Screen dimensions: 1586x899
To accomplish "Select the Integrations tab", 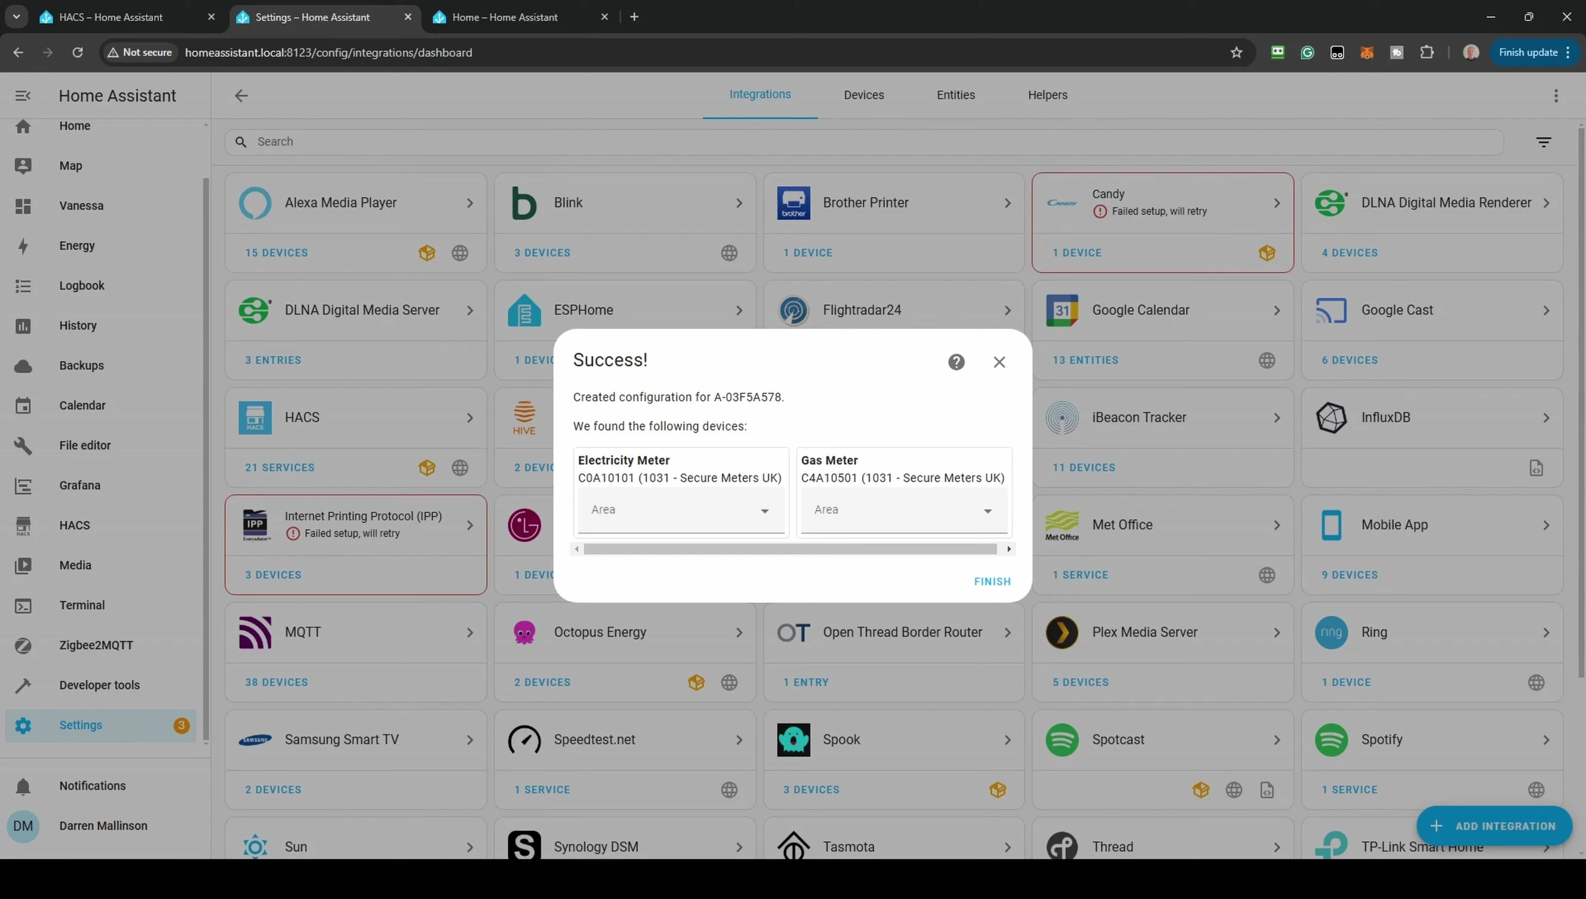I will 760,94.
